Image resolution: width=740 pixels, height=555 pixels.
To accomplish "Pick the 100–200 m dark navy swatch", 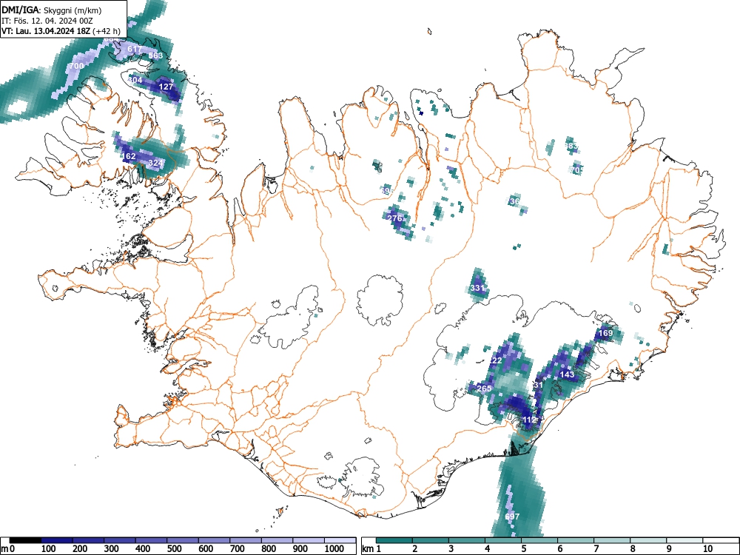I will (57, 540).
